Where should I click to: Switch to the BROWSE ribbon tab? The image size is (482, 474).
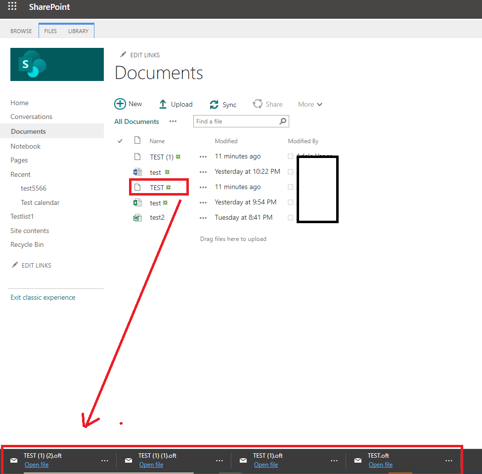(21, 31)
